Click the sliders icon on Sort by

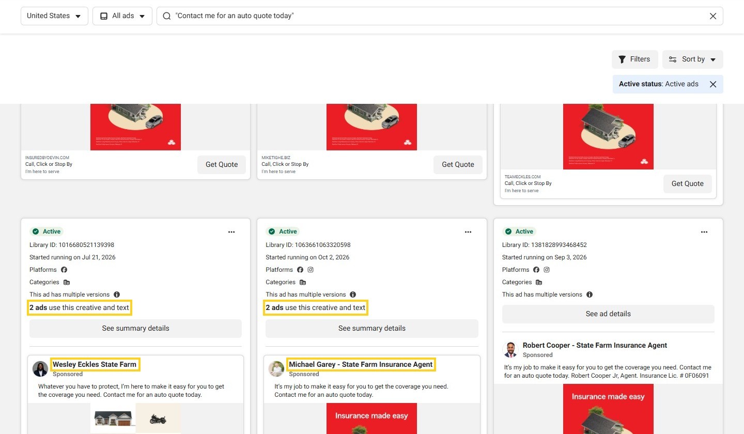coord(673,59)
